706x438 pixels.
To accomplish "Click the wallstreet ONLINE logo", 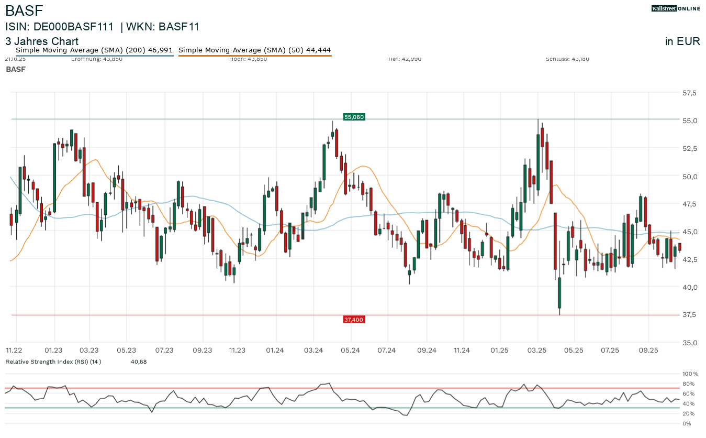I will pyautogui.click(x=676, y=8).
